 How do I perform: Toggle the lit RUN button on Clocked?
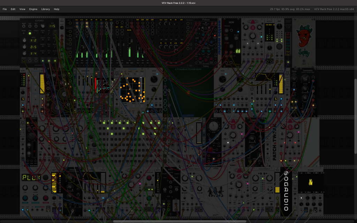30,33
